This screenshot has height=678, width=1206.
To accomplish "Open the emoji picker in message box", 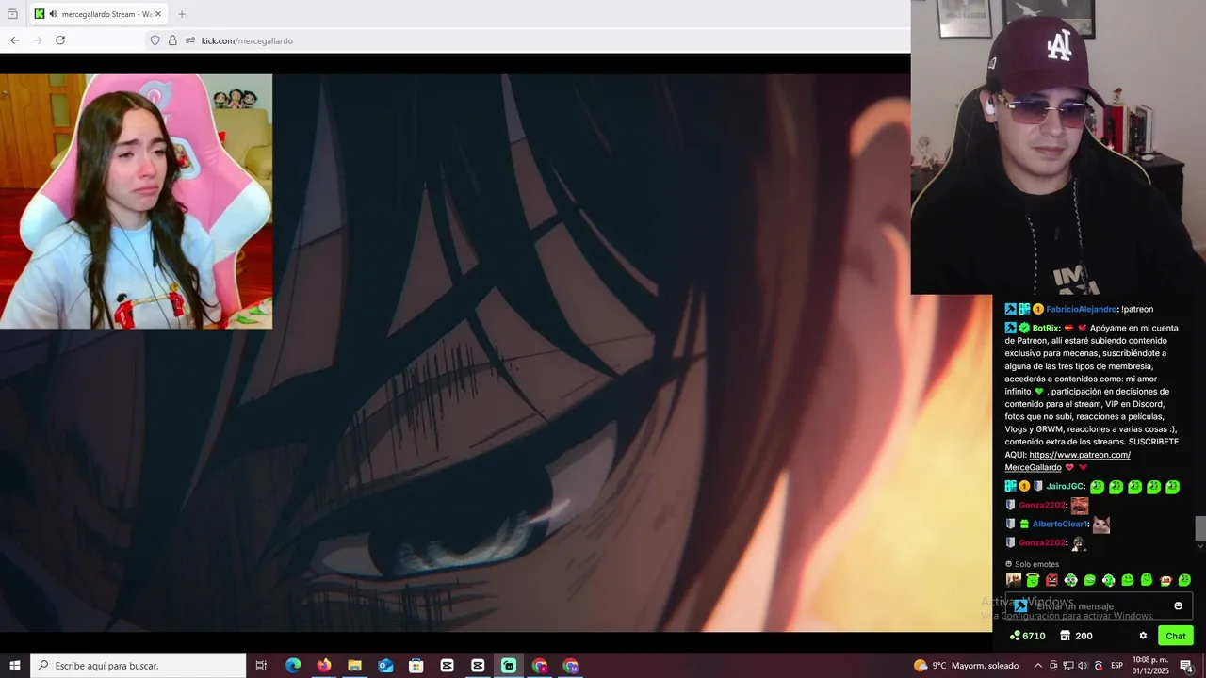I will pyautogui.click(x=1178, y=605).
